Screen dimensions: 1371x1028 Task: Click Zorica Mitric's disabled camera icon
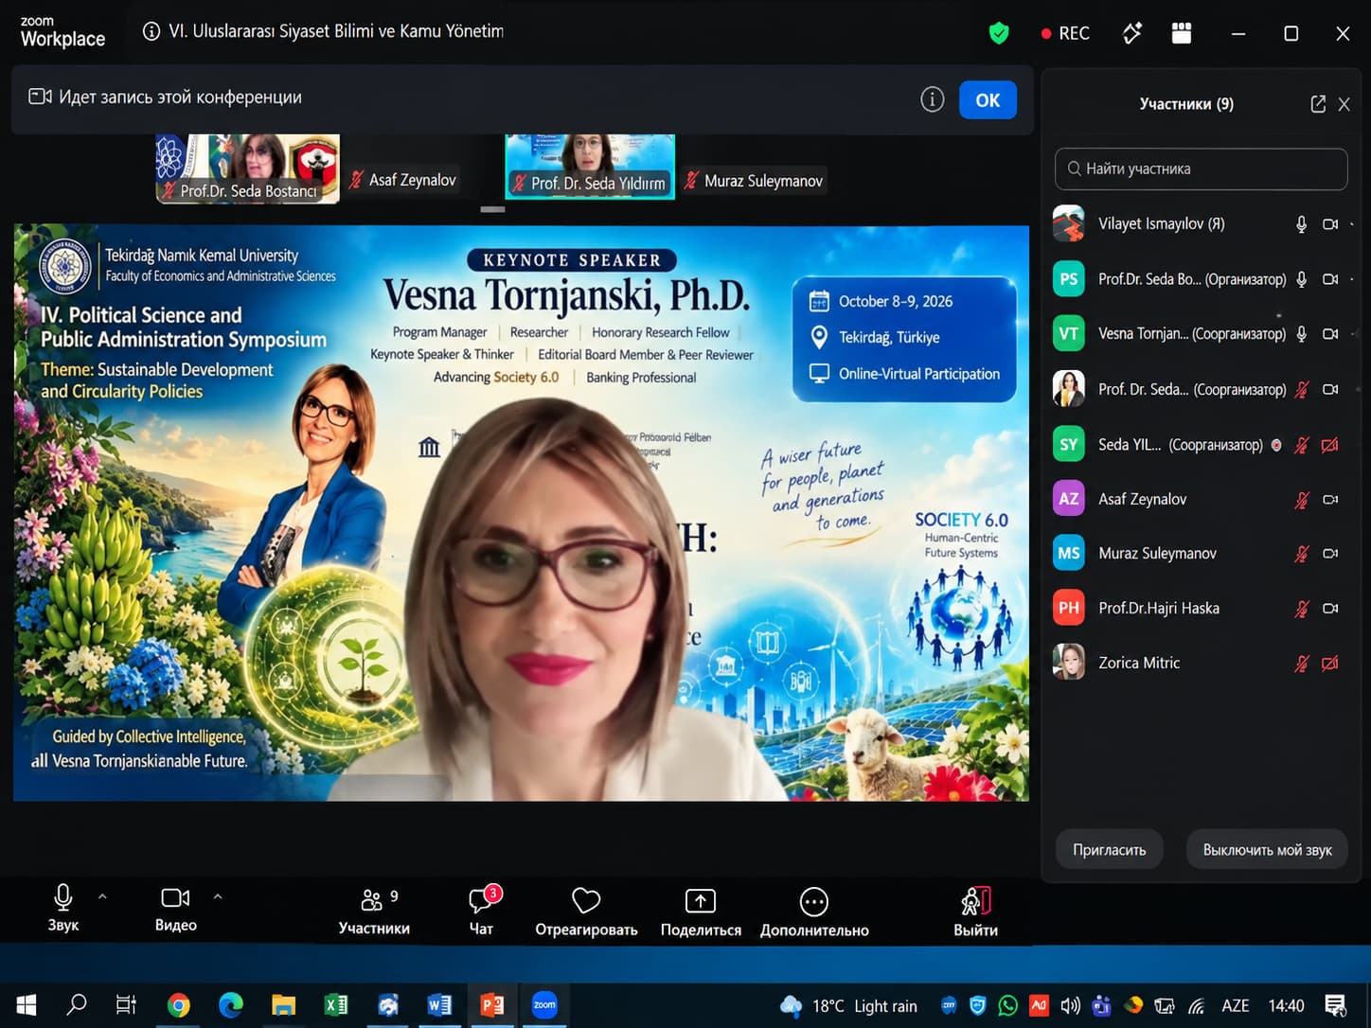tap(1330, 663)
